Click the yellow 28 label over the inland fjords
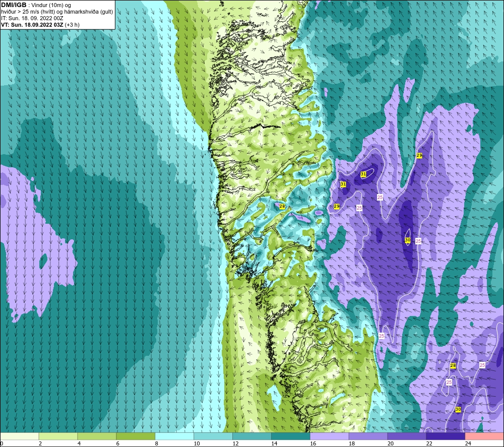Viewport: 504px width, 447px height. click(282, 206)
